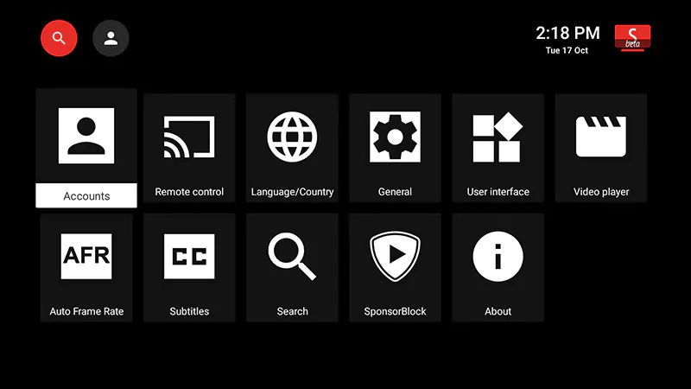Select the SponsorBlock text label

tap(395, 311)
